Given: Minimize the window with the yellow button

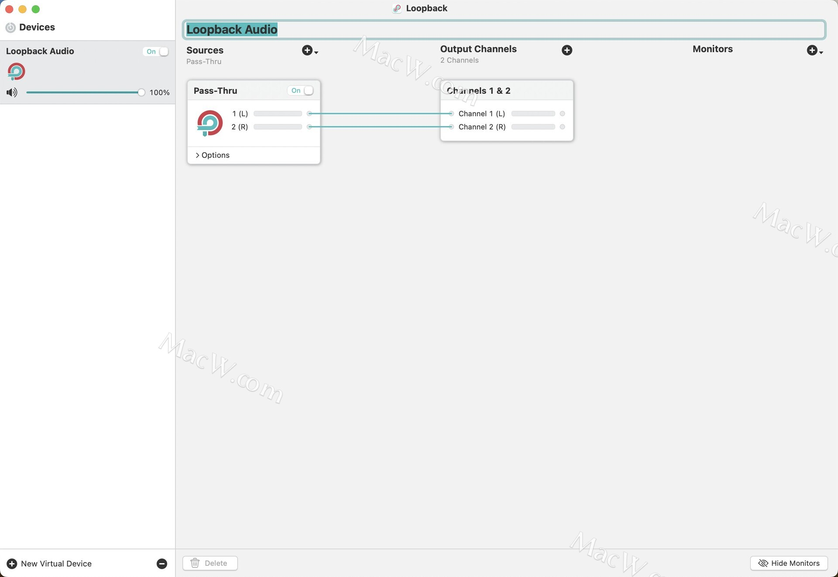Looking at the screenshot, I should click(x=23, y=9).
